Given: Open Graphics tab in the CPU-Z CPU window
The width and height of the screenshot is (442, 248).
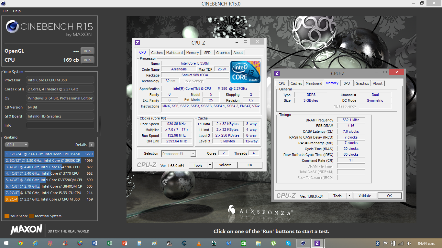Looking at the screenshot, I should 223,53.
